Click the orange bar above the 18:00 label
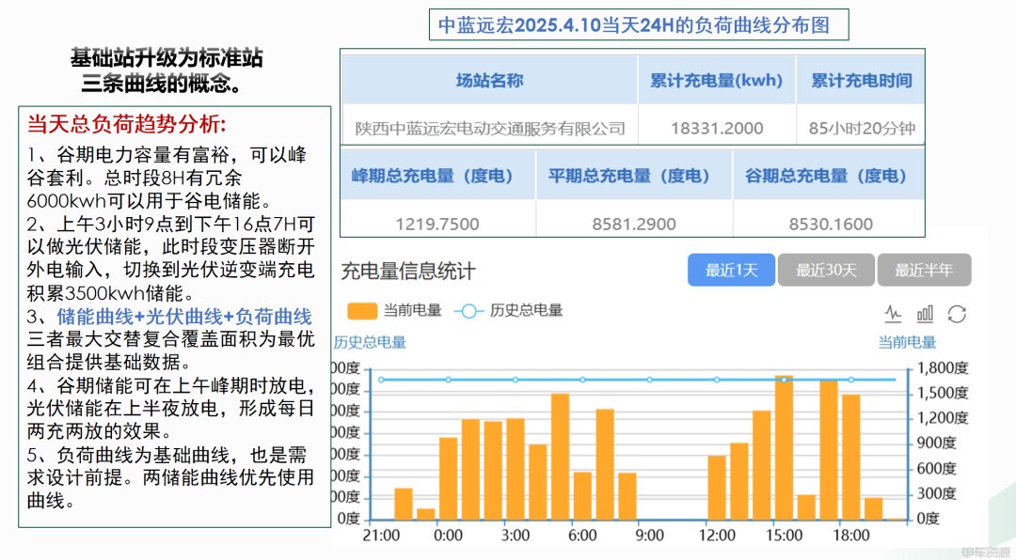The height and width of the screenshot is (560, 1016). (850, 457)
